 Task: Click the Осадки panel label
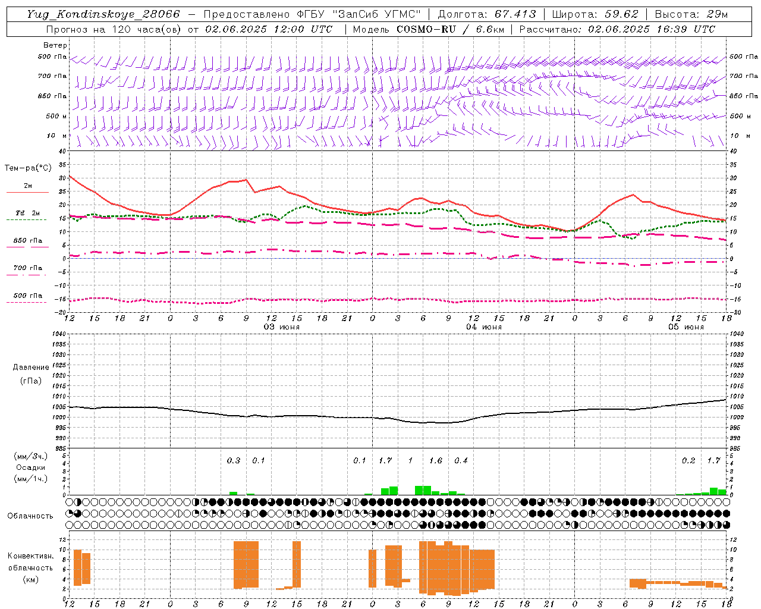point(30,467)
